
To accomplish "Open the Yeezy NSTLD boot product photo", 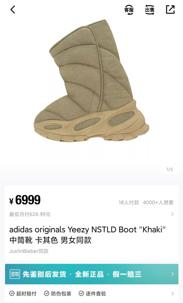I will [x=91, y=81].
